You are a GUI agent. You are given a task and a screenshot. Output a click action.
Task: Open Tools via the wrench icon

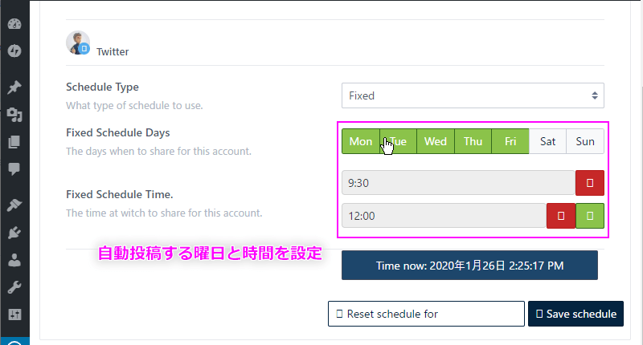pos(14,287)
